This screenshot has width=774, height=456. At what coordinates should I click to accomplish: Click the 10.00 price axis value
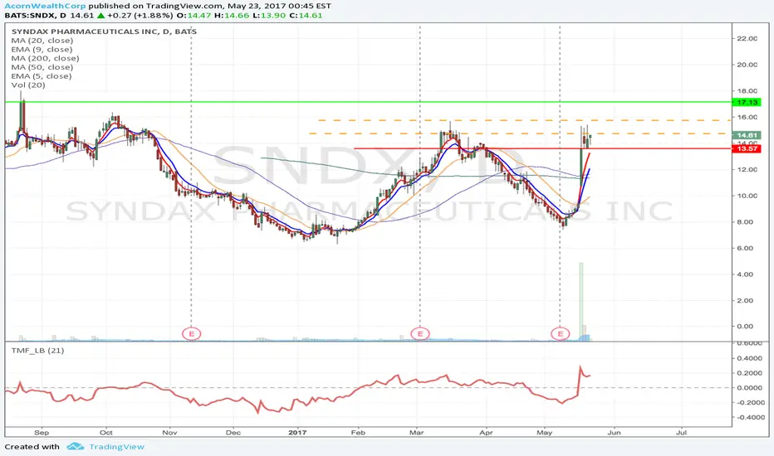(x=747, y=196)
